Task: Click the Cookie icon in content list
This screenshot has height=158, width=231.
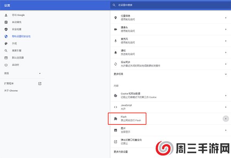Action: coord(115,96)
